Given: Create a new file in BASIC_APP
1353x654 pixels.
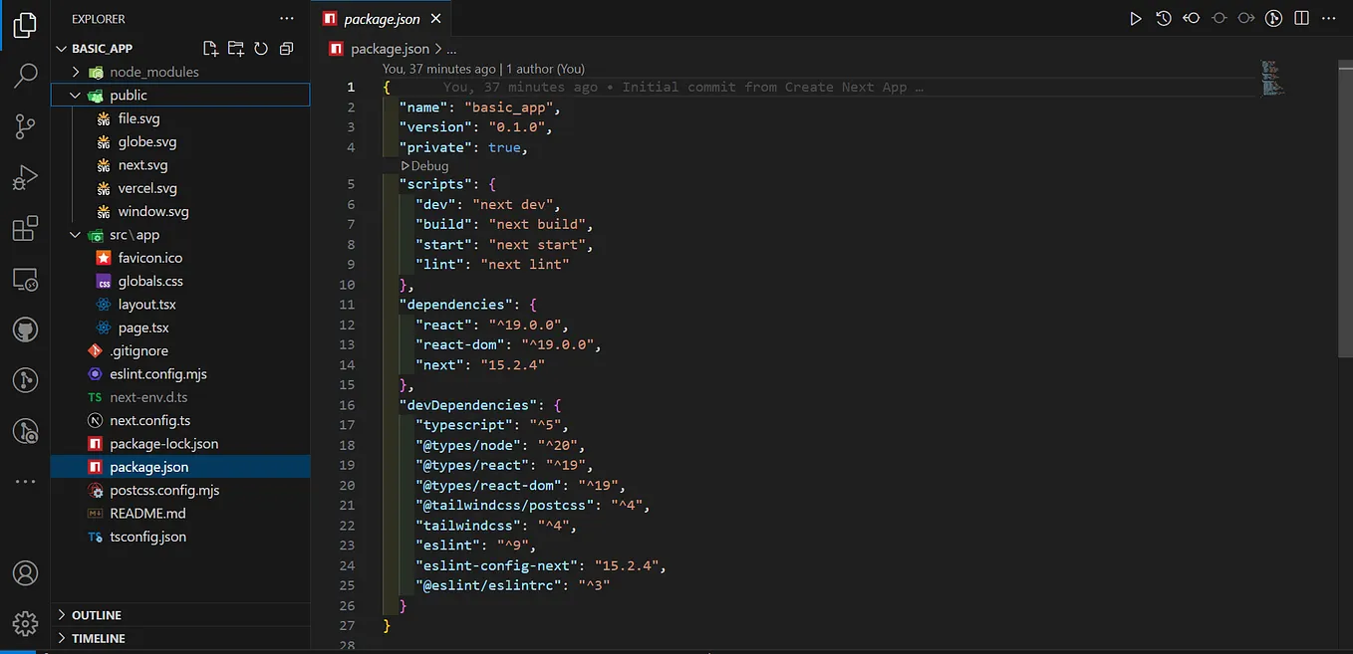Looking at the screenshot, I should pos(209,48).
